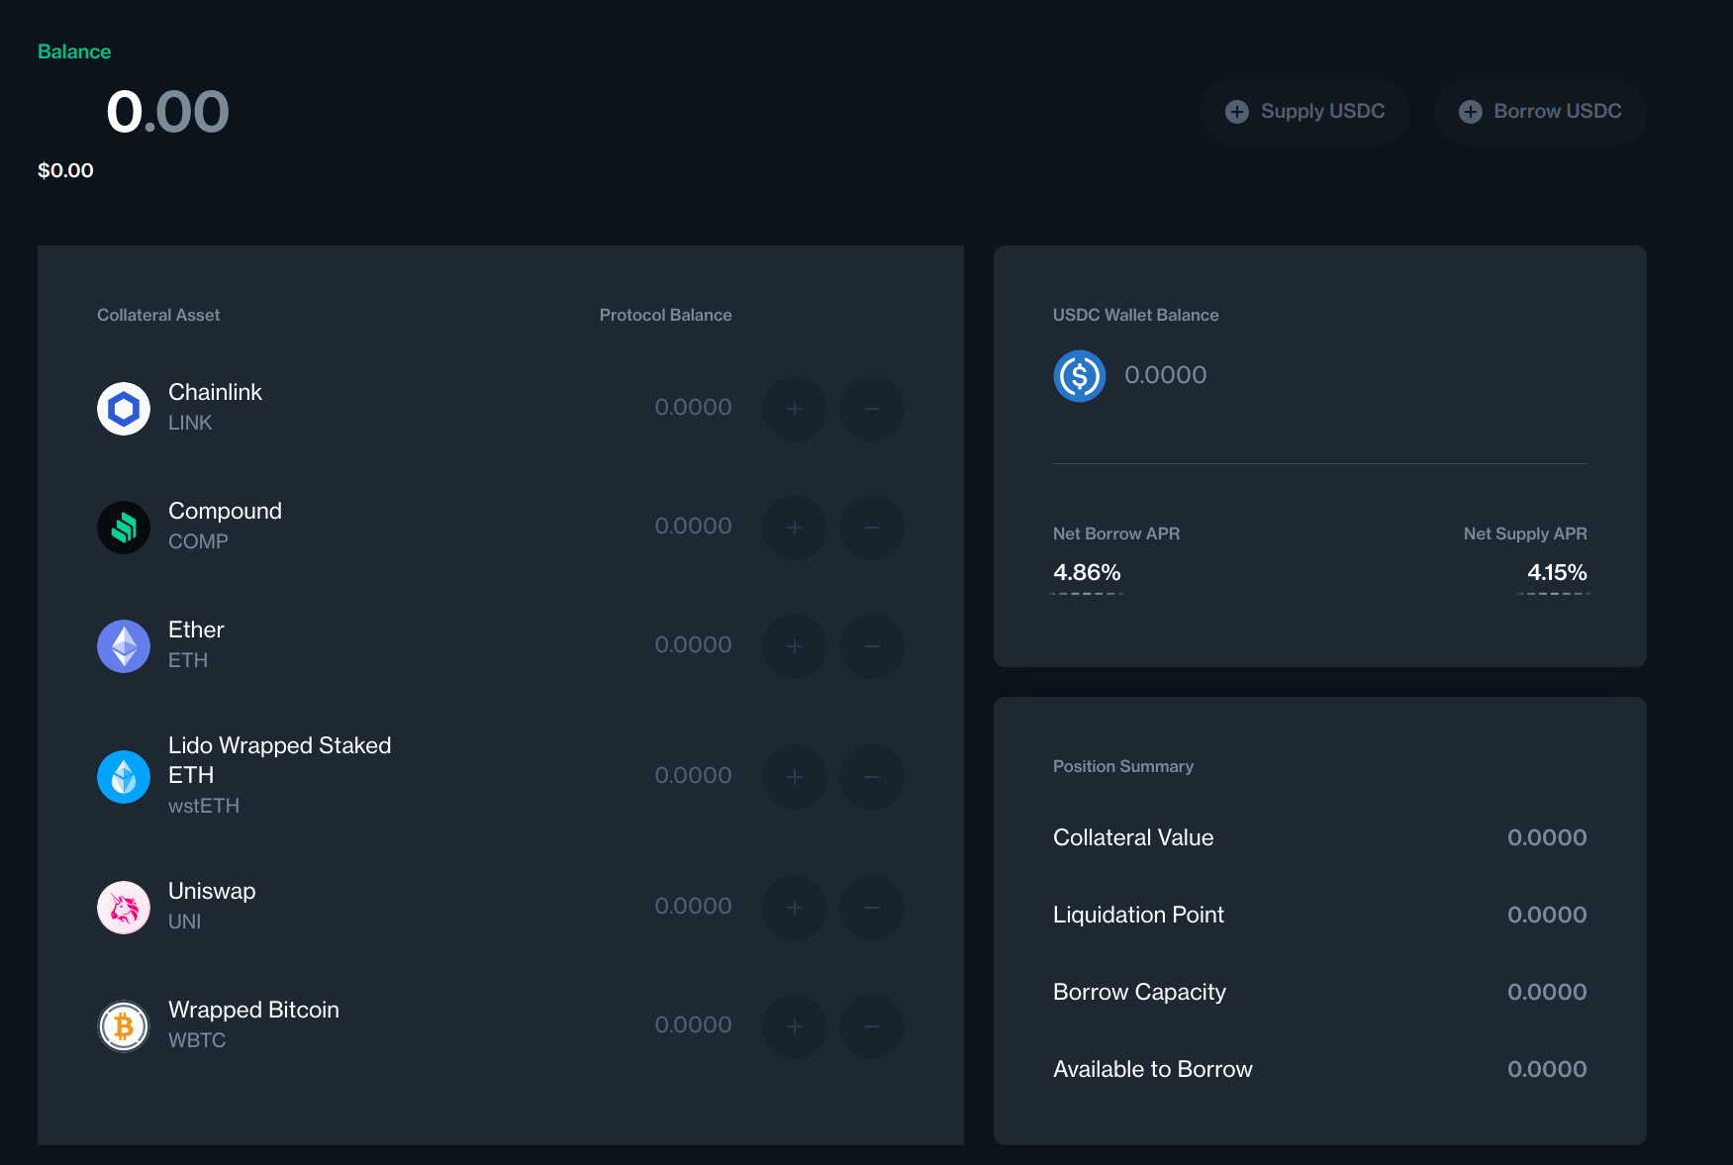Image resolution: width=1733 pixels, height=1165 pixels.
Task: Click the Net Supply APR 4.15% value
Action: 1556,572
